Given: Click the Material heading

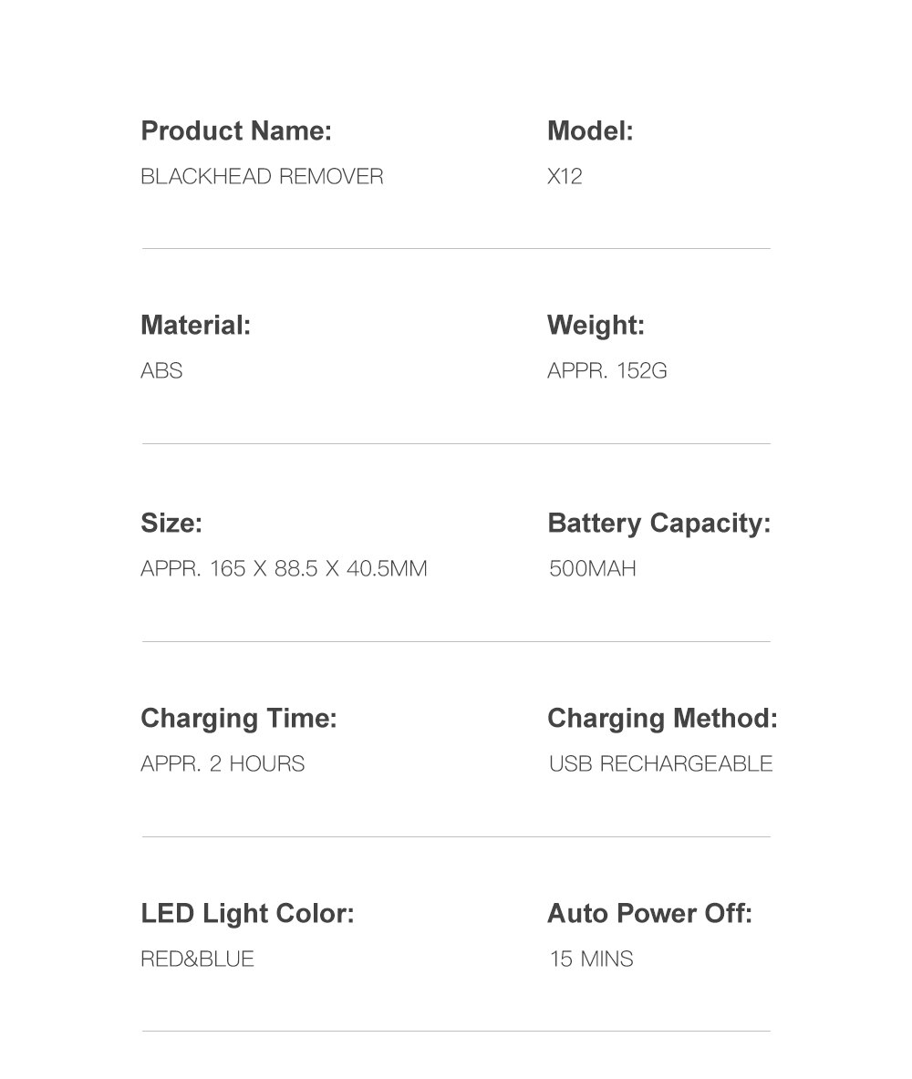Looking at the screenshot, I should [195, 326].
